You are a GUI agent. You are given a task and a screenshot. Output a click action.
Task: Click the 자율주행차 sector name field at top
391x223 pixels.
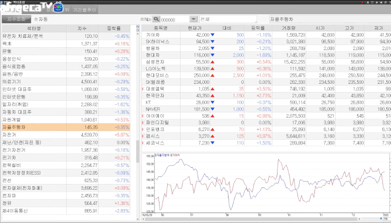(x=330, y=19)
